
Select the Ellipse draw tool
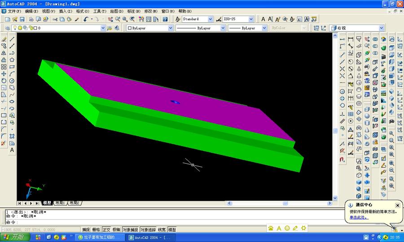(x=12, y=102)
